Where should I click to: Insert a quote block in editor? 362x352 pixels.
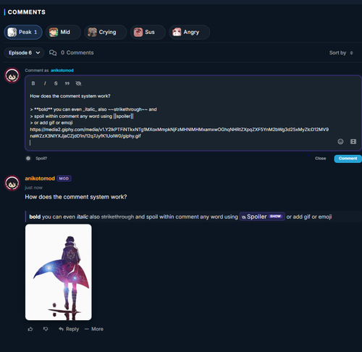pyautogui.click(x=67, y=83)
